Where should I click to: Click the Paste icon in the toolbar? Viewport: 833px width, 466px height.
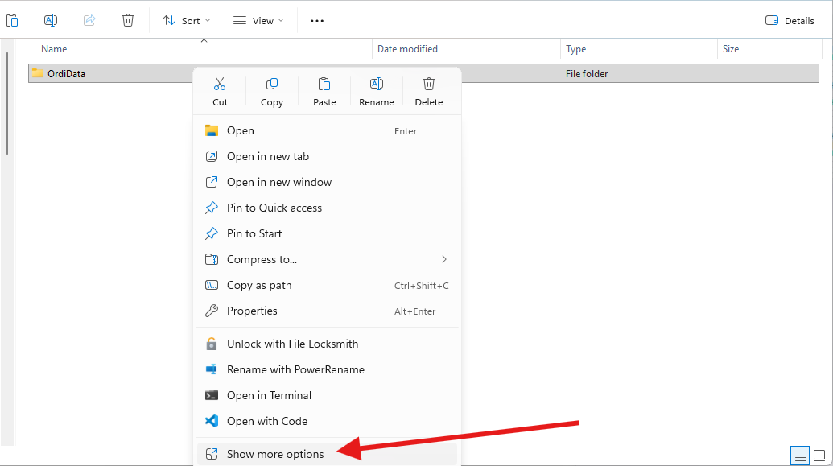click(x=12, y=20)
